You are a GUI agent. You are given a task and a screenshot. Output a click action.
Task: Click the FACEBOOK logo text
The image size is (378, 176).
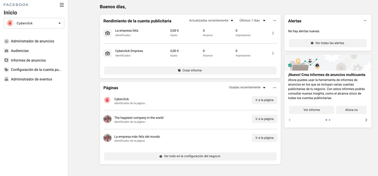click(x=16, y=5)
